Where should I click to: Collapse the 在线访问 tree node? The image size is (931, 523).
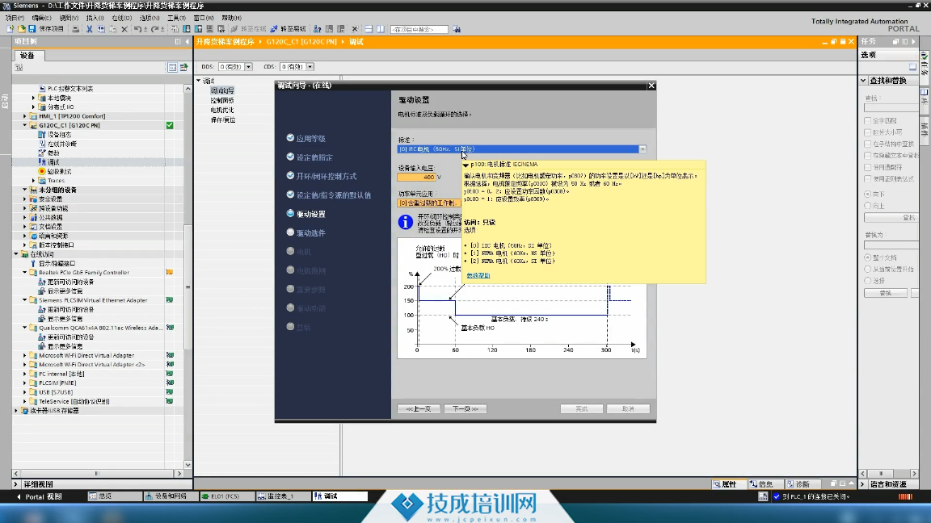pos(16,253)
